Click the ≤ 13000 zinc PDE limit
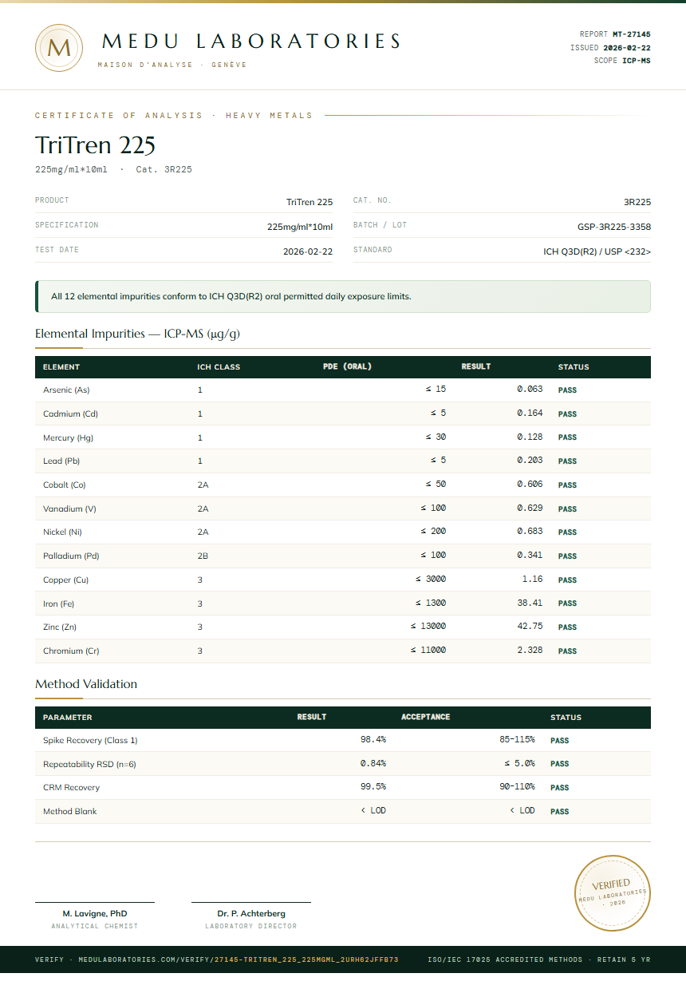Image resolution: width=686 pixels, height=997 pixels. coord(428,626)
